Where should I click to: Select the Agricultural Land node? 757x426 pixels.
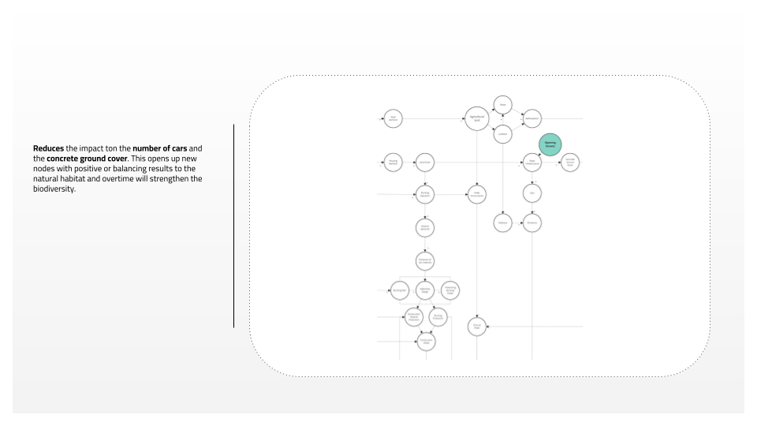475,119
